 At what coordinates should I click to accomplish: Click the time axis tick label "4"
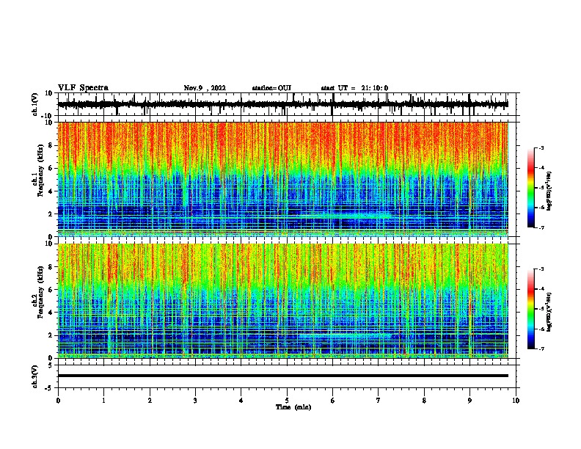(x=241, y=401)
